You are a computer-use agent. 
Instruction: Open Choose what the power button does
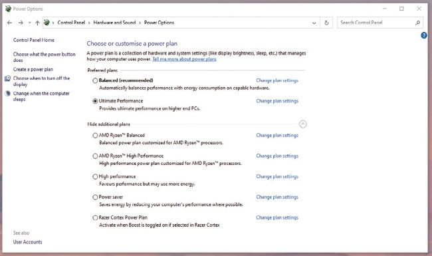coord(44,57)
